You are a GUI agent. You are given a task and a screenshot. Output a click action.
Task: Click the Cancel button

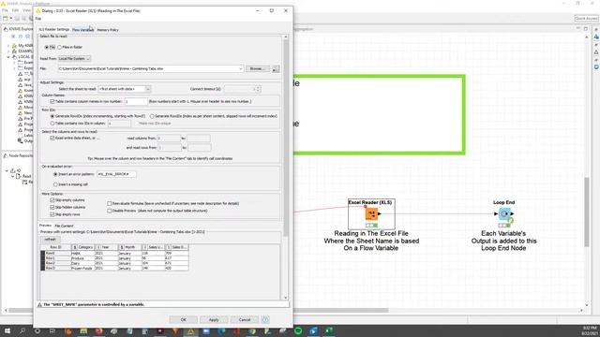click(245, 319)
